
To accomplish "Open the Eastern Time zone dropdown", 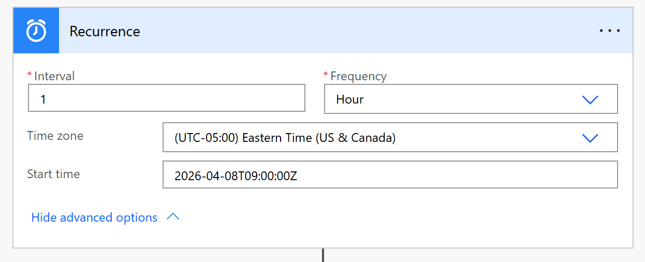I will (x=373, y=138).
